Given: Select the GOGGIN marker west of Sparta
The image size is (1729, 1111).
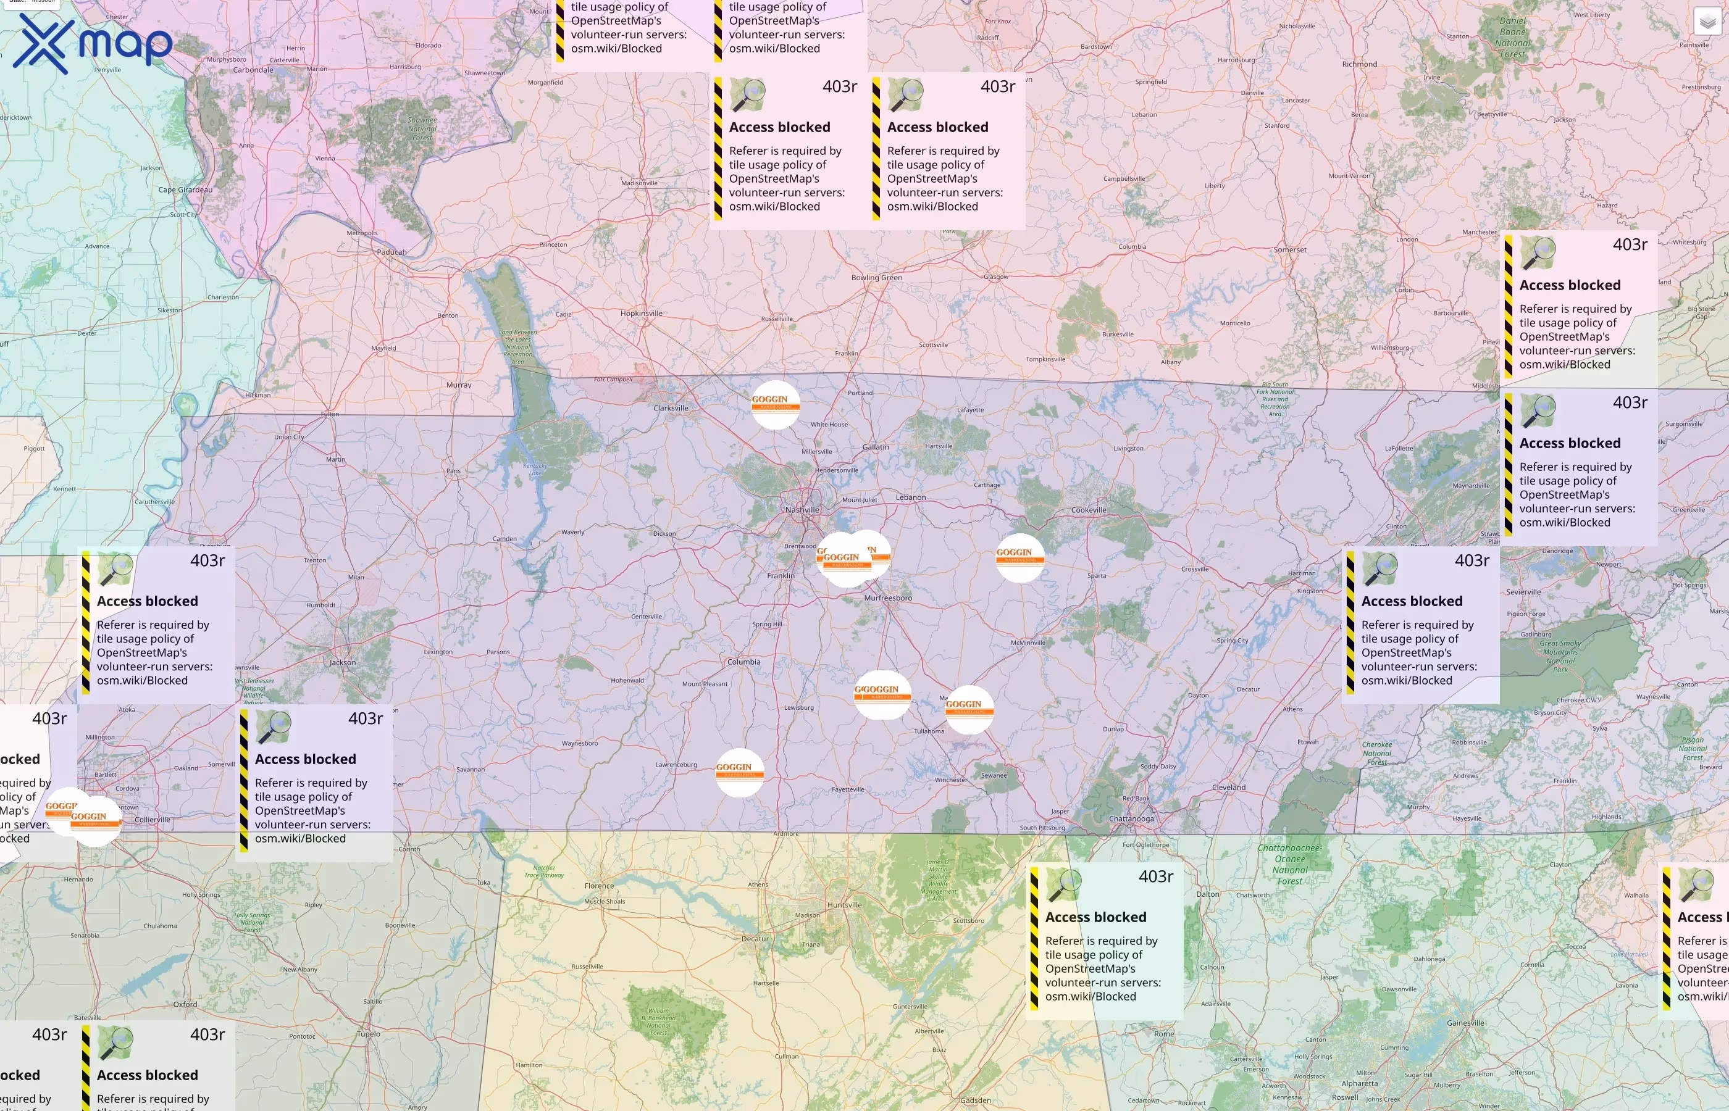Looking at the screenshot, I should (x=1019, y=558).
